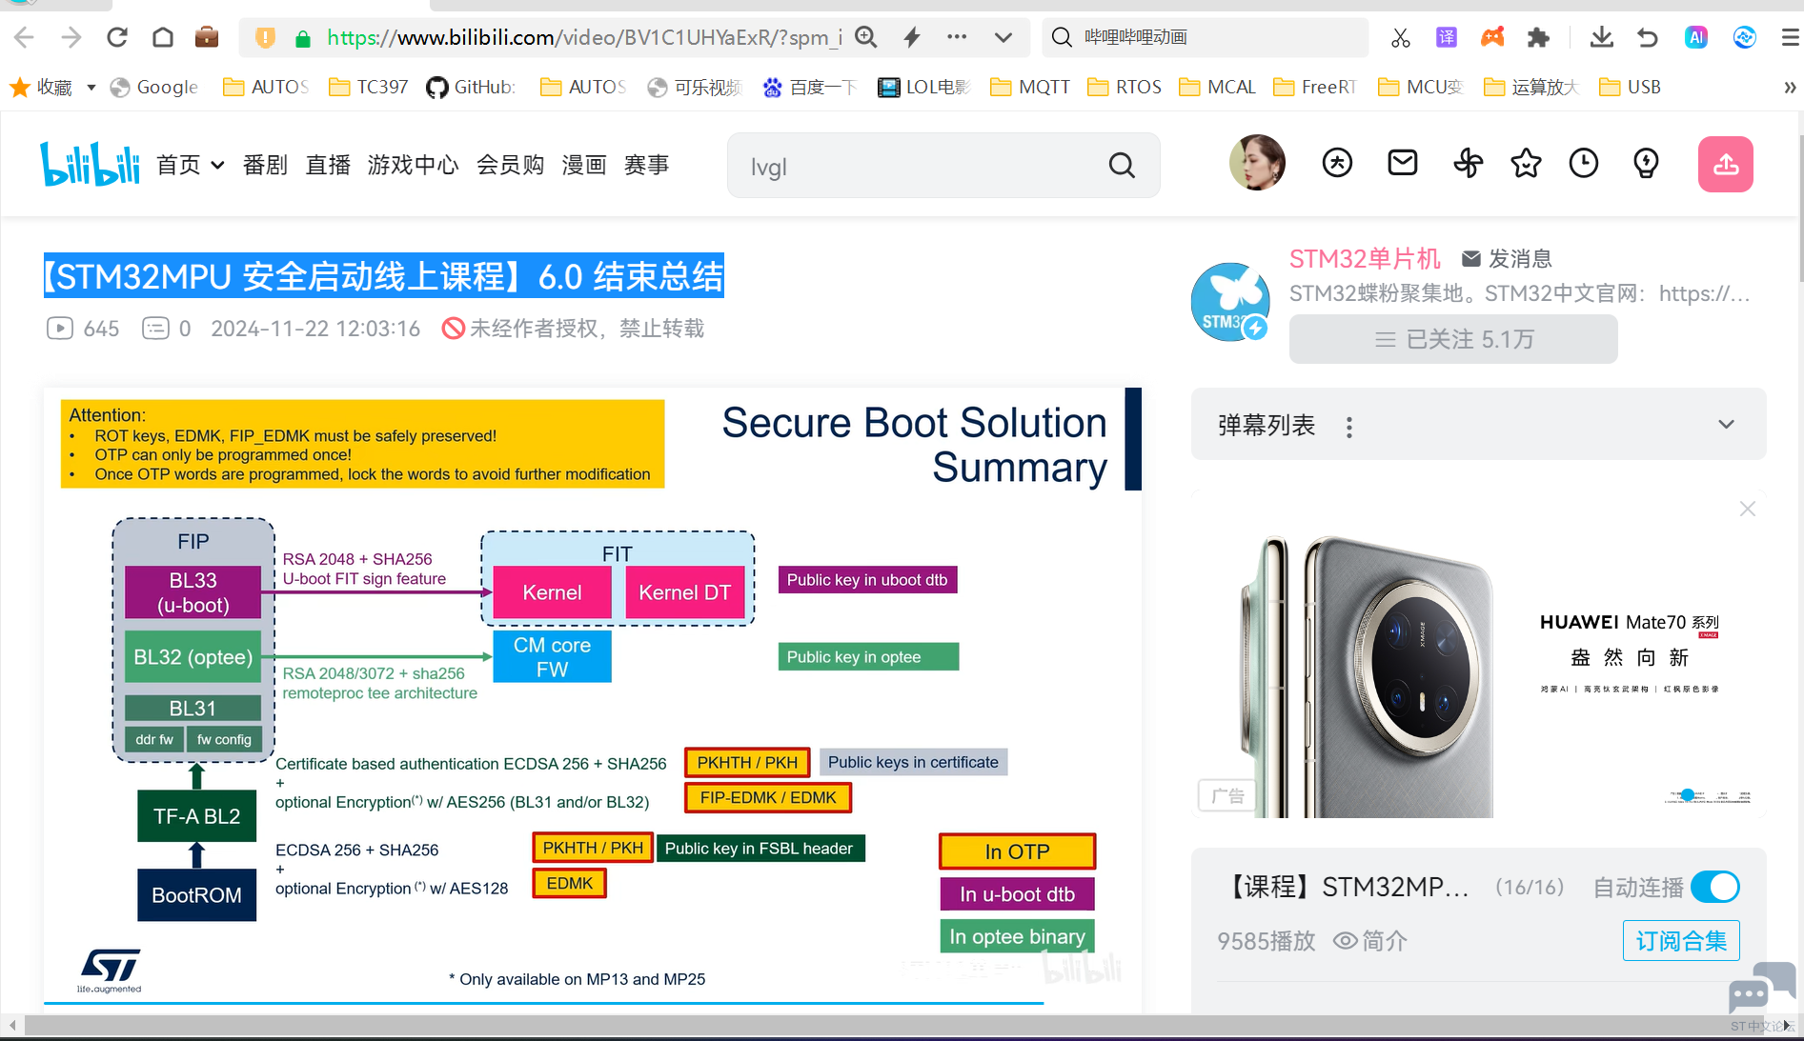Screen dimensions: 1804x1041
Task: Open the 百度一下 bookmark
Action: pyautogui.click(x=810, y=87)
